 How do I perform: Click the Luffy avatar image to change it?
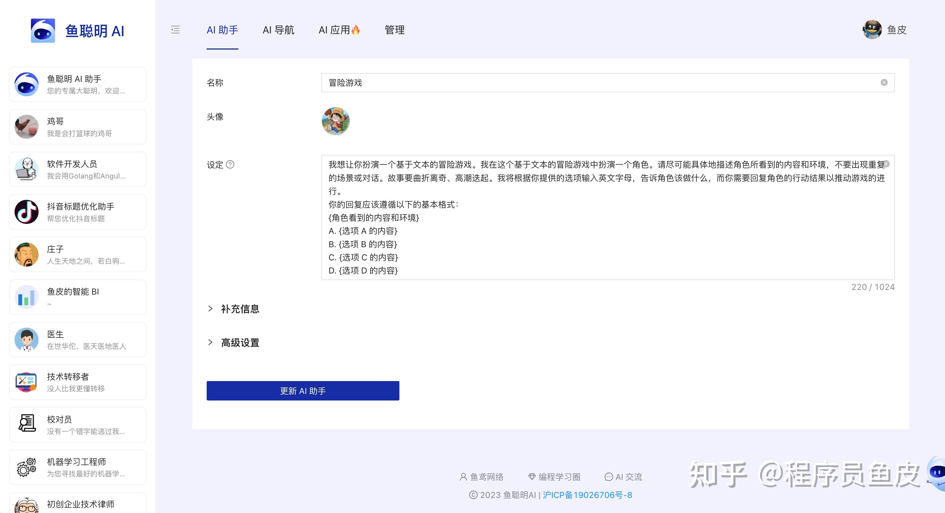click(x=335, y=121)
